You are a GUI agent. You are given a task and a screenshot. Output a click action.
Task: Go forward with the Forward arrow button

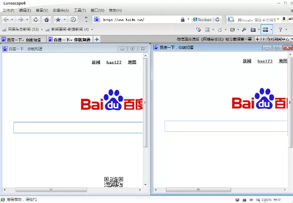tap(20, 19)
